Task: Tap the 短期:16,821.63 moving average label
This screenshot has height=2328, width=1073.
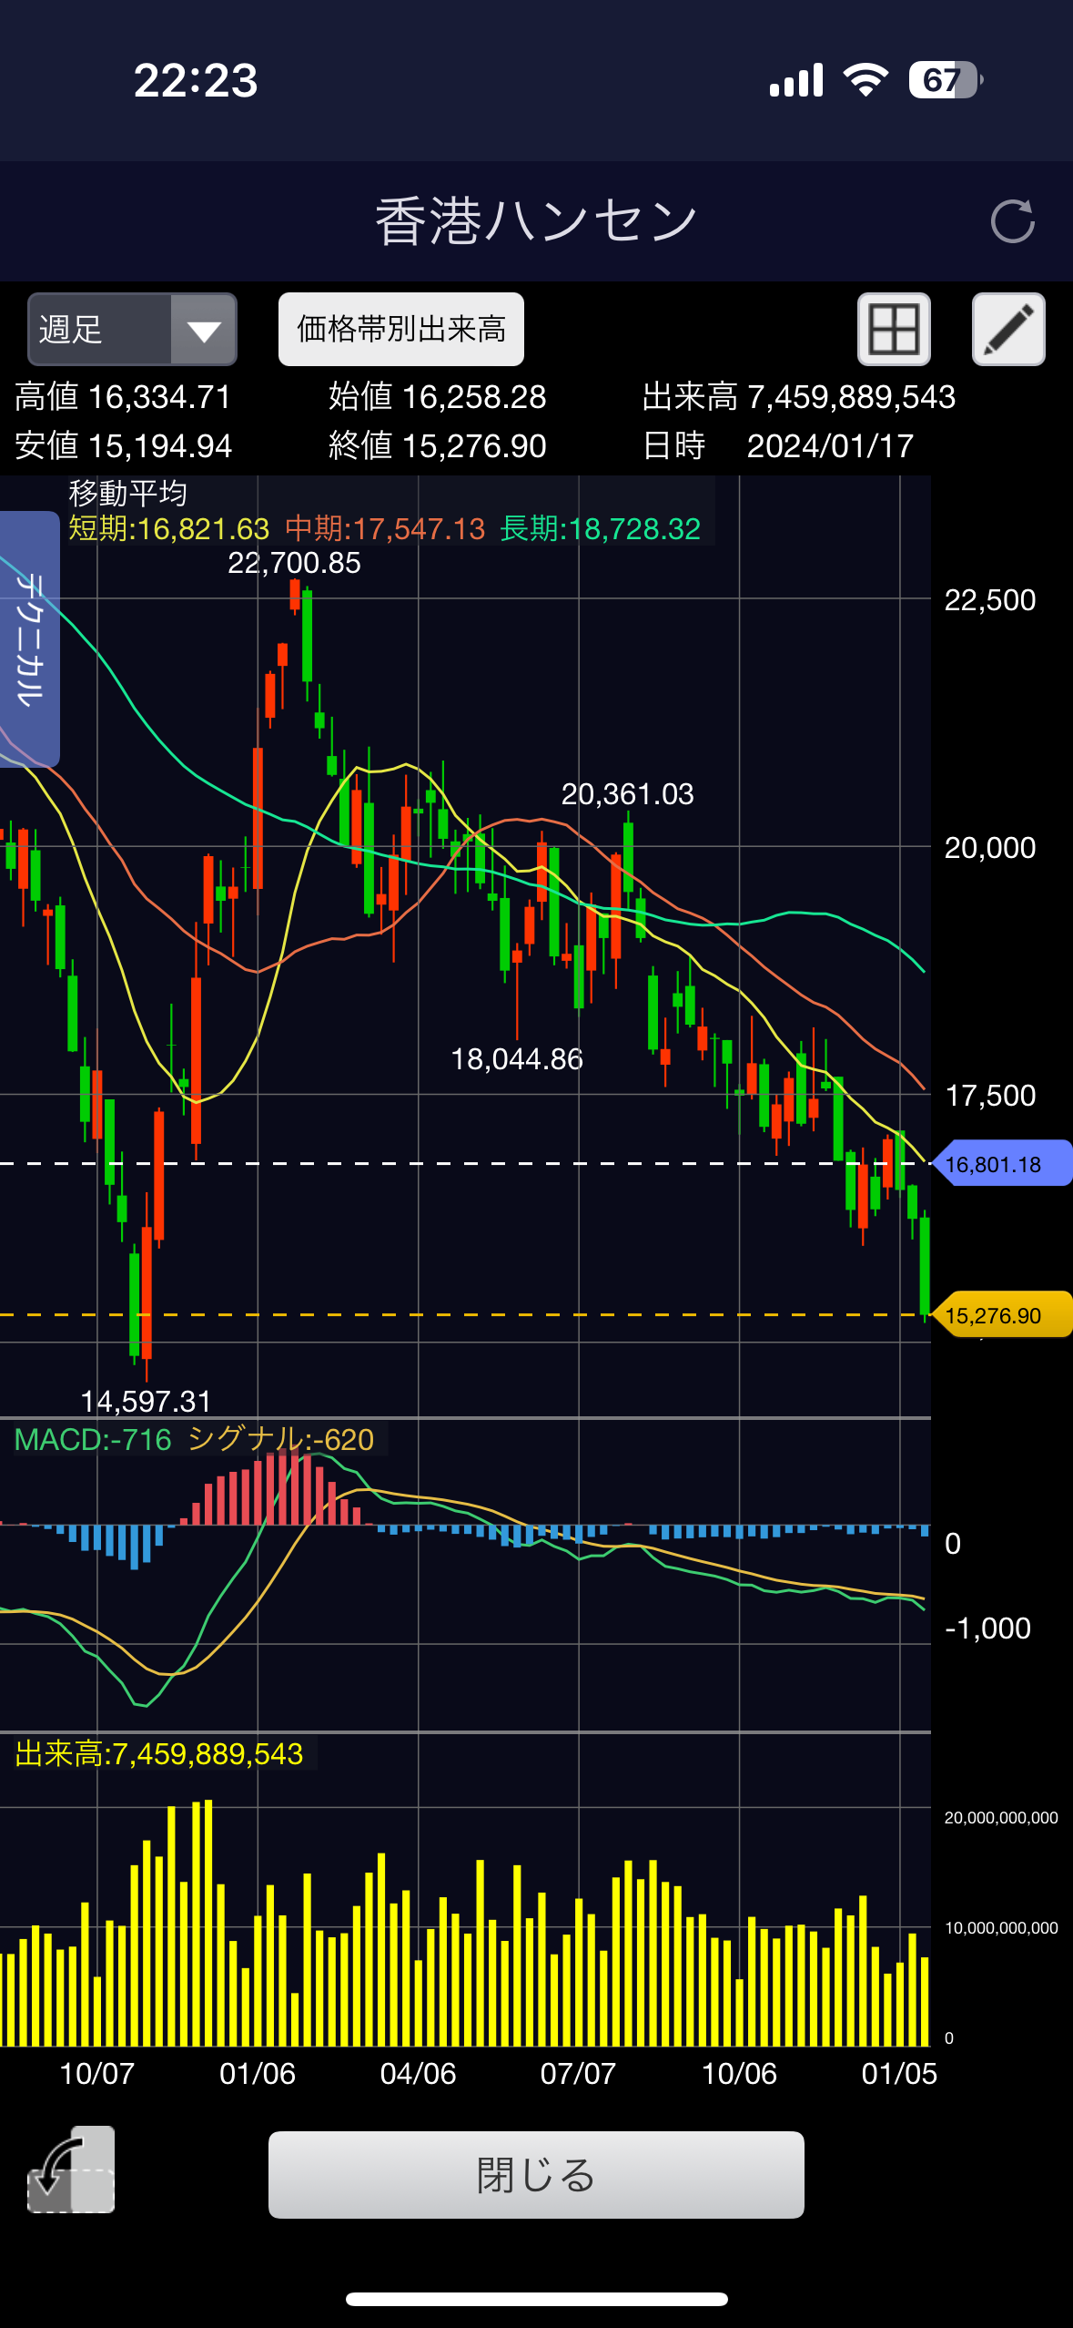Action: click(169, 528)
